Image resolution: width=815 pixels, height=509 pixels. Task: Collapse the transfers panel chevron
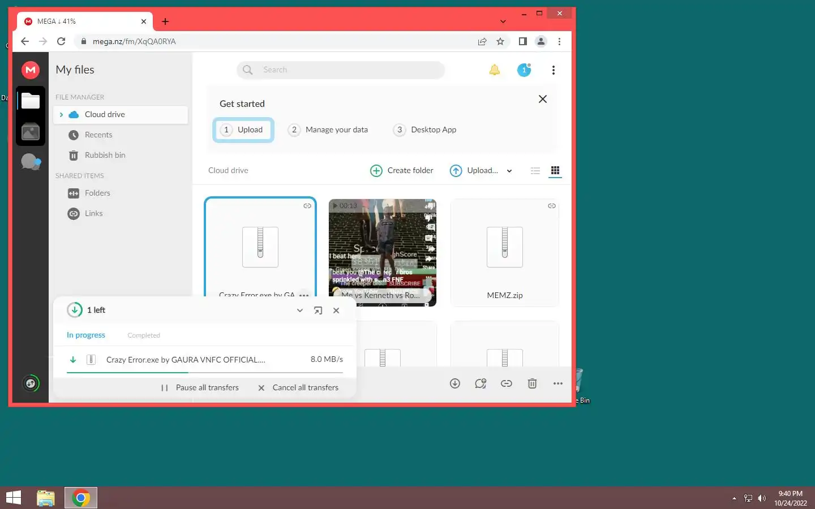[300, 310]
